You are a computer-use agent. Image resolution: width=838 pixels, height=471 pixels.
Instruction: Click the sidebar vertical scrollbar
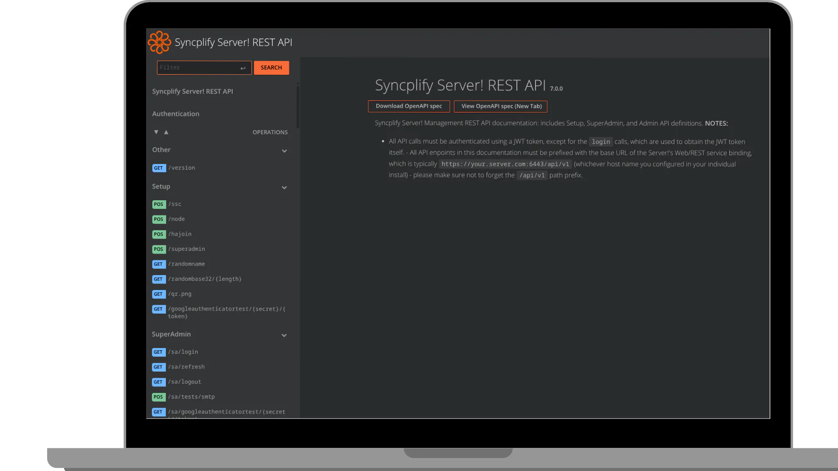[x=298, y=107]
